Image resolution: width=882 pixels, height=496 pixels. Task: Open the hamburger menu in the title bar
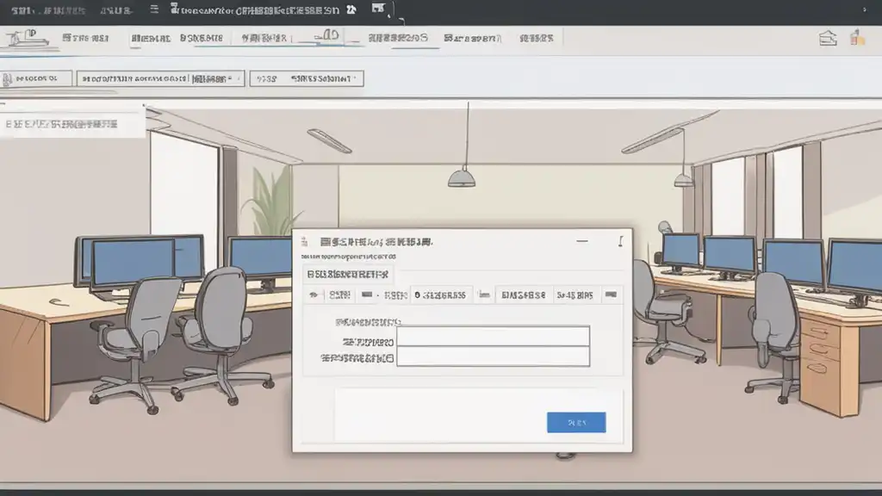point(154,9)
